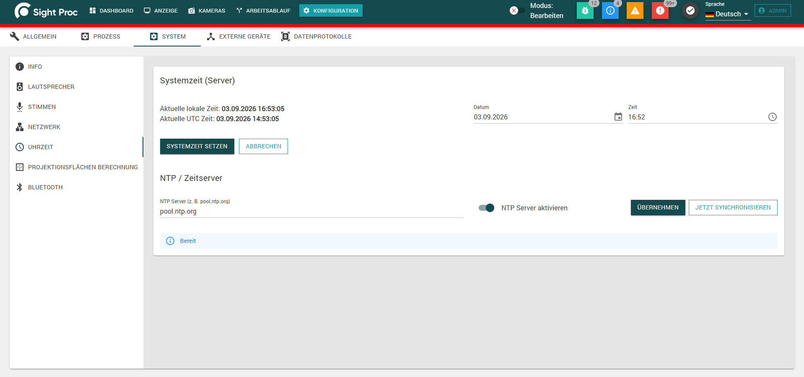The image size is (804, 377).
Task: Switch to the Datenprotokolle tab
Action: point(316,36)
